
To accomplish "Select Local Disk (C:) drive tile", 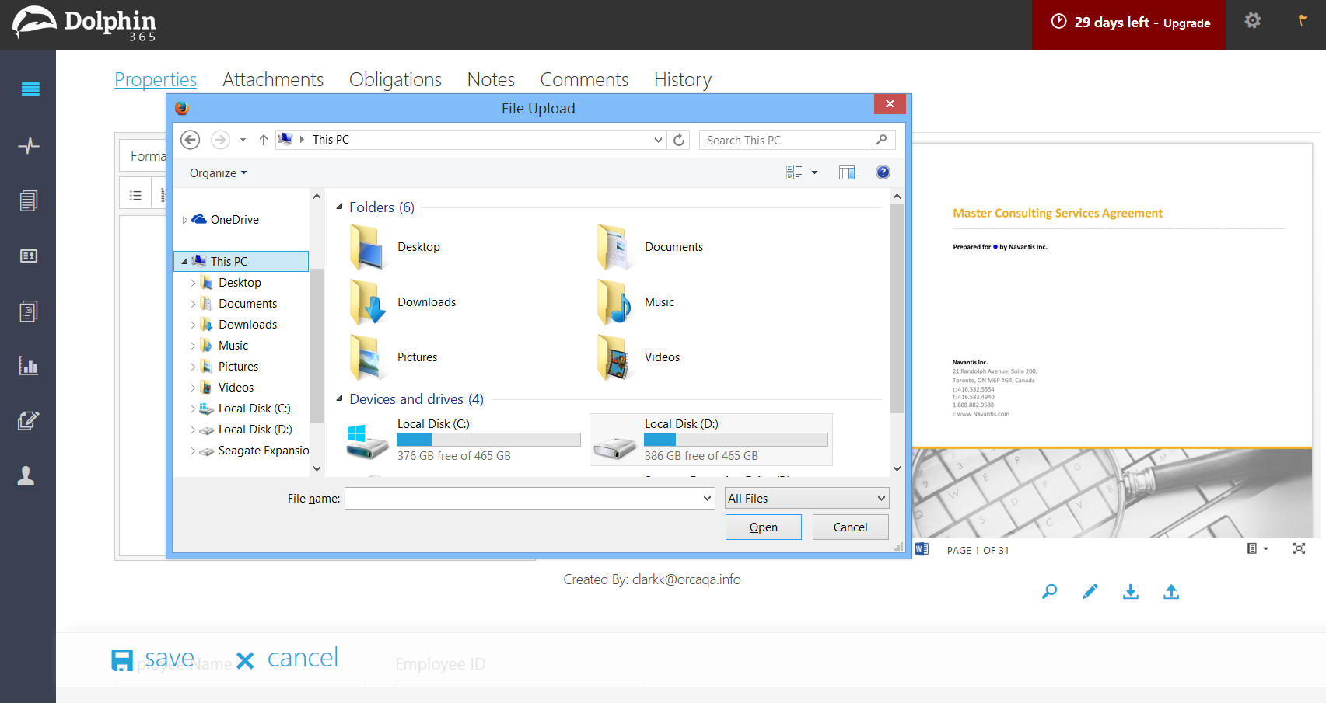I will (x=464, y=440).
